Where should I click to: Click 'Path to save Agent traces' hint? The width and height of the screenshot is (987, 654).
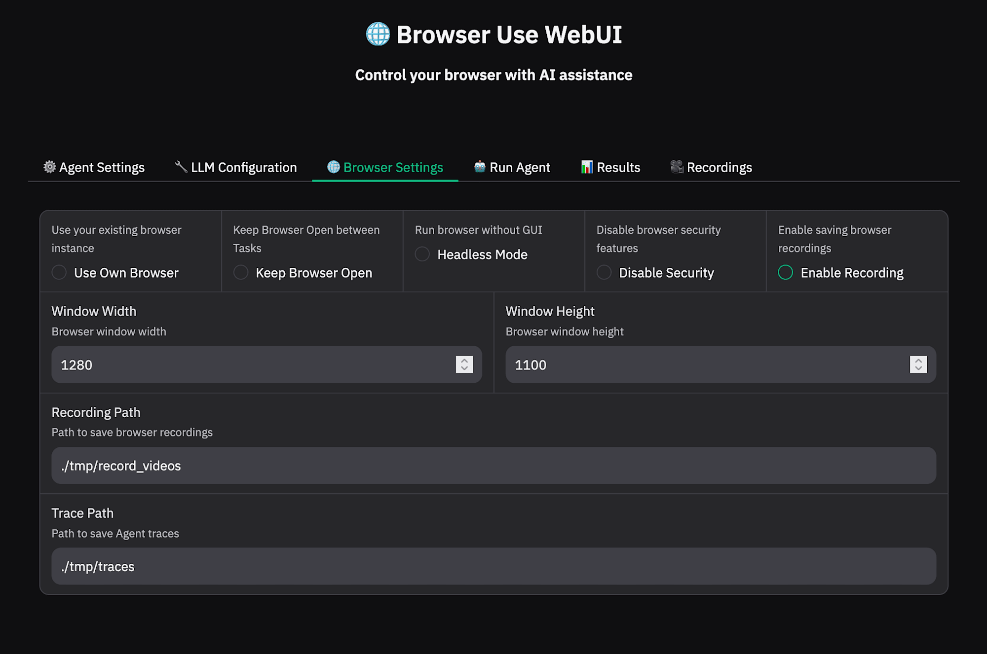(x=115, y=534)
